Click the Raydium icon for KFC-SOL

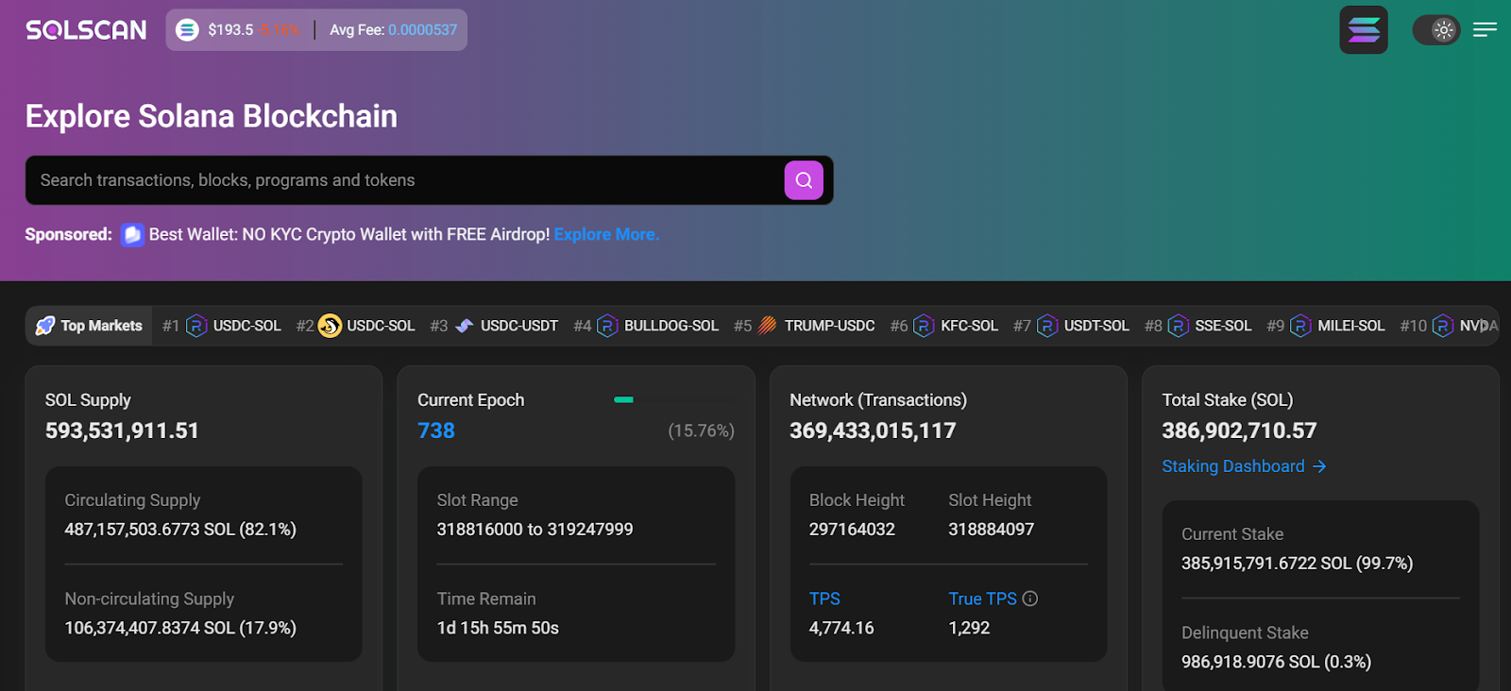tap(924, 326)
